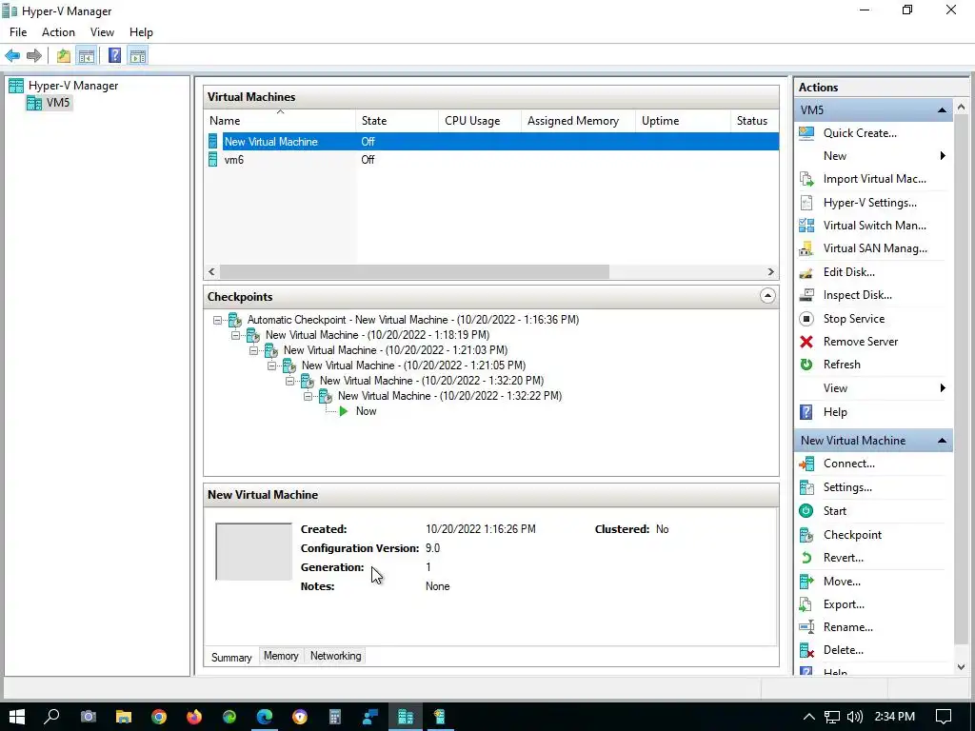The height and width of the screenshot is (731, 975).
Task: Click the Forward arrow toolbar icon
Action: 34,56
